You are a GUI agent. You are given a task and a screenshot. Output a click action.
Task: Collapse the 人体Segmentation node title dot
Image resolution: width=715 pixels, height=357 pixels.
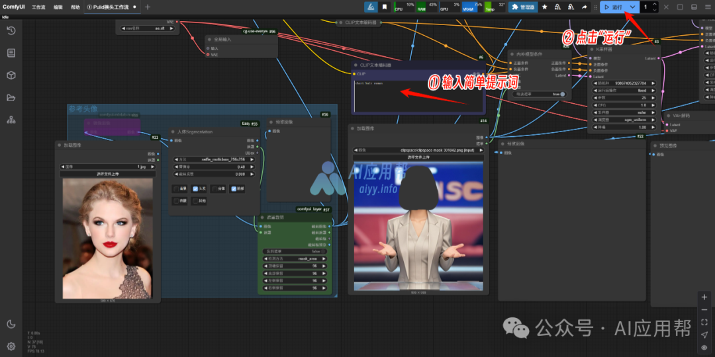pos(173,132)
